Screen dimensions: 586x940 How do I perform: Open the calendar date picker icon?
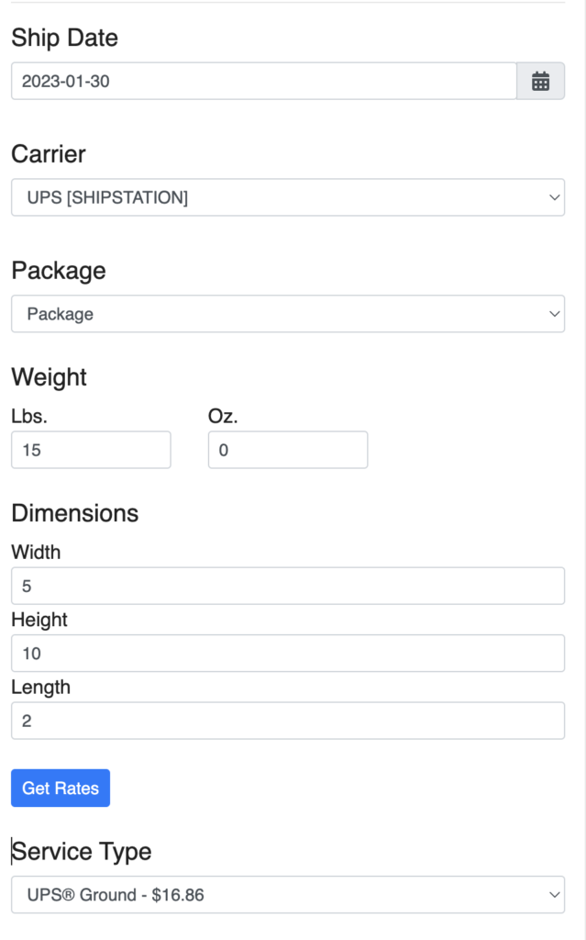pyautogui.click(x=540, y=81)
